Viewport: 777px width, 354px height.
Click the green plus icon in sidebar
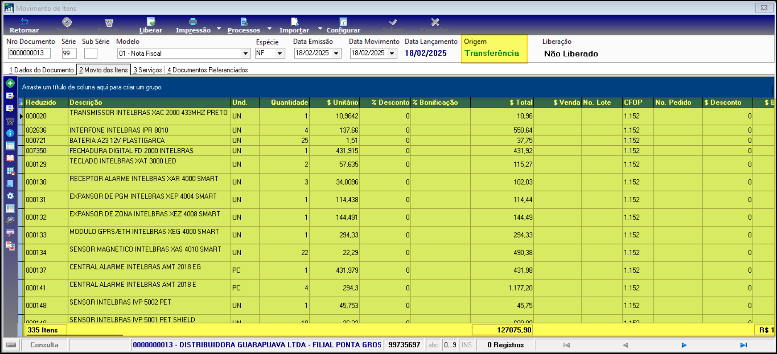(10, 83)
